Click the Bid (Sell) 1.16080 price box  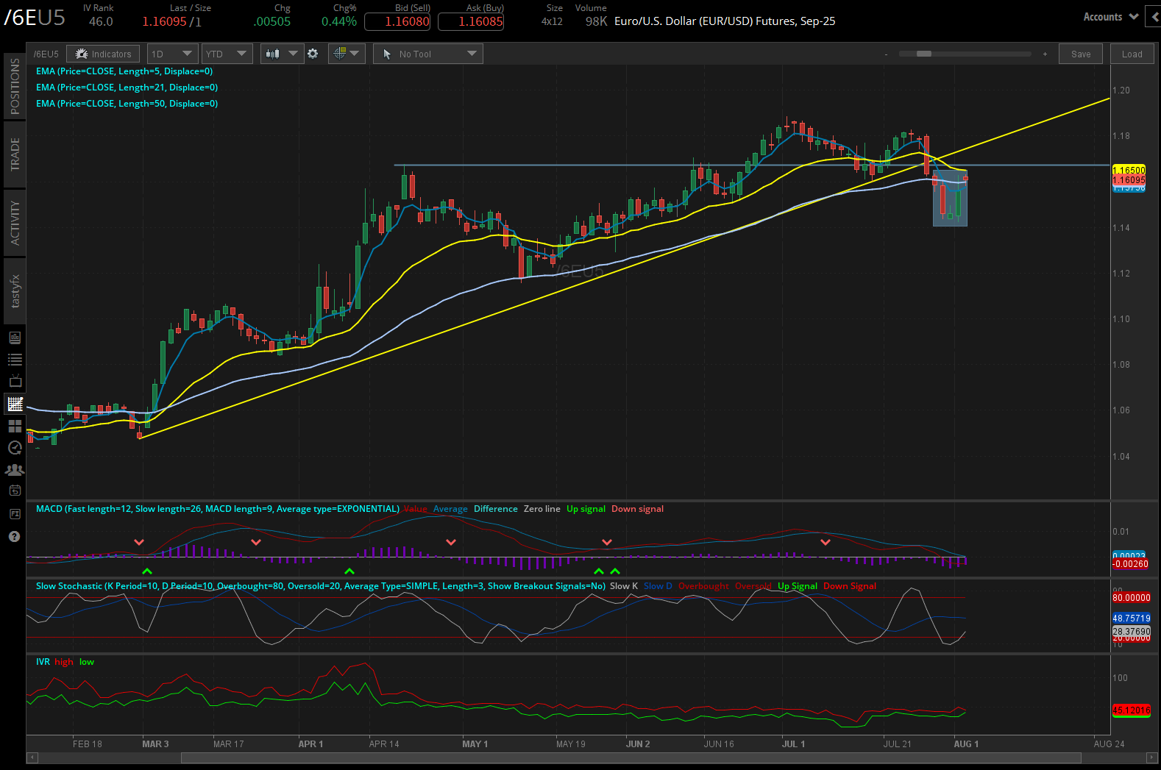(x=397, y=21)
